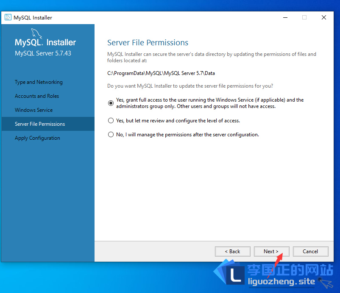The width and height of the screenshot is (340, 293).
Task: Cancel the MySQL installer configuration
Action: click(310, 252)
